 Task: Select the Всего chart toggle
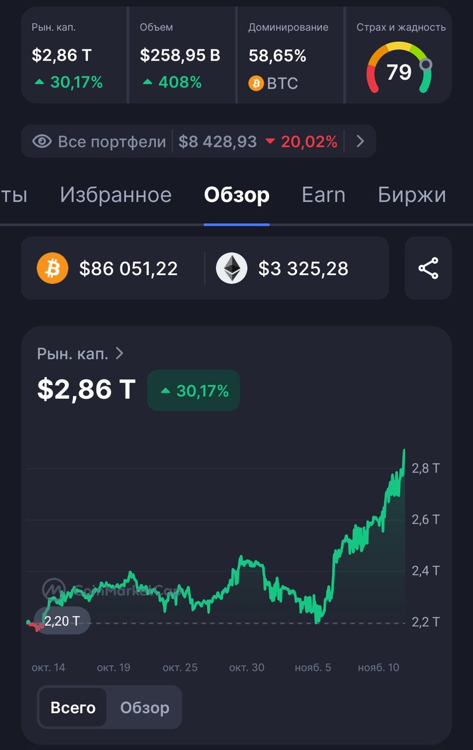(73, 707)
